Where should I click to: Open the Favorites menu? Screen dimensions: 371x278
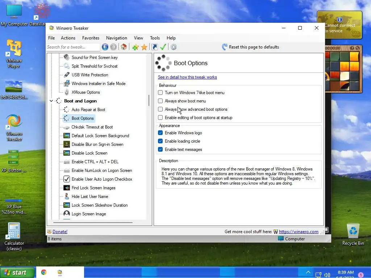(91, 38)
